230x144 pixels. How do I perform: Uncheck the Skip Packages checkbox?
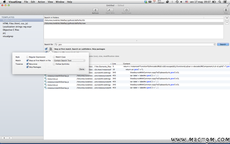pyautogui.click(x=28, y=67)
